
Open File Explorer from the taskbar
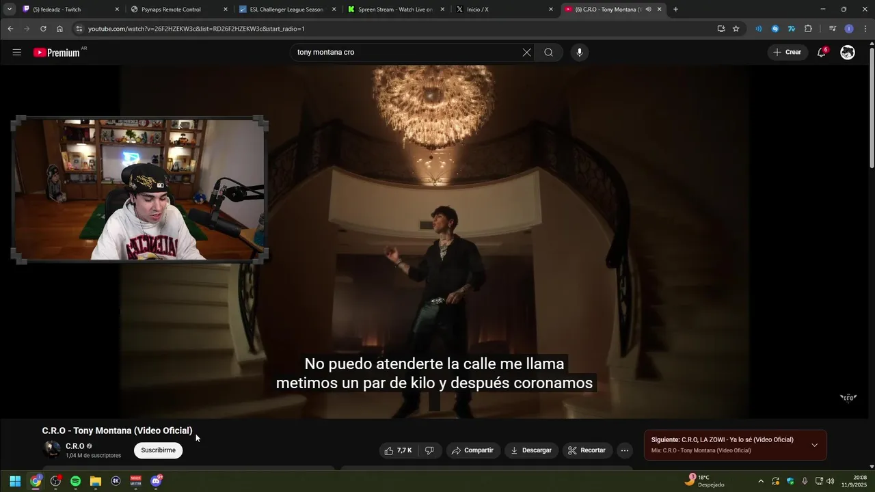tap(96, 481)
